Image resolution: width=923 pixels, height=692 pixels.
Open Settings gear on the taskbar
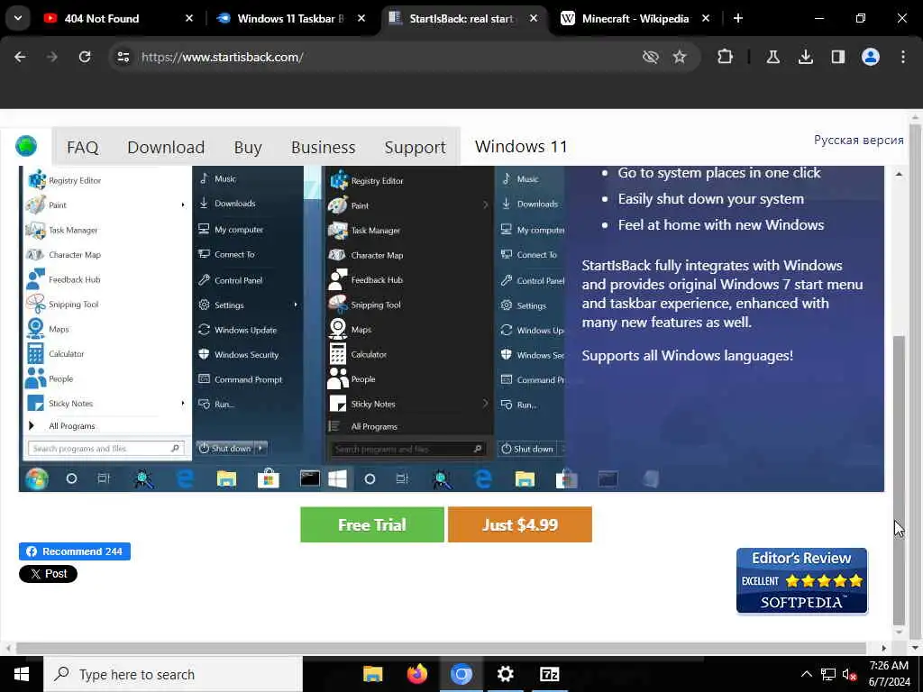pos(505,674)
